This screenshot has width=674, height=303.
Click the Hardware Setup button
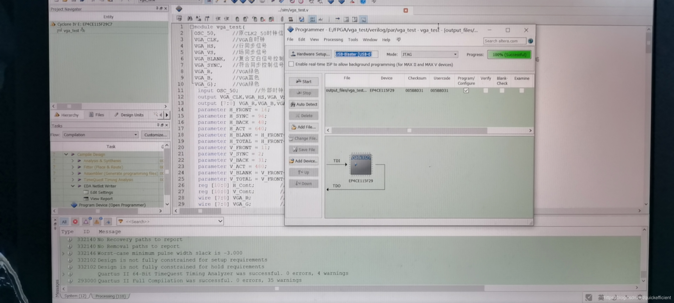pyautogui.click(x=310, y=54)
